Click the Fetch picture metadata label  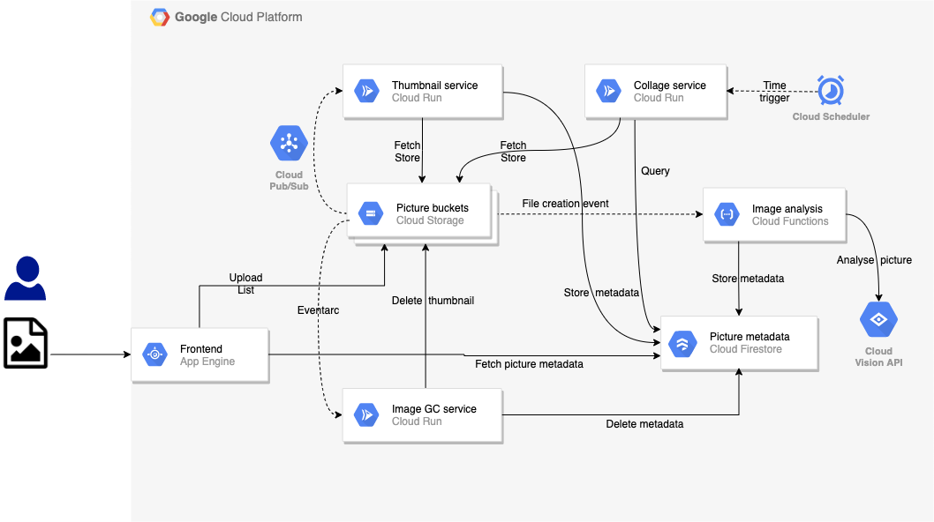529,364
